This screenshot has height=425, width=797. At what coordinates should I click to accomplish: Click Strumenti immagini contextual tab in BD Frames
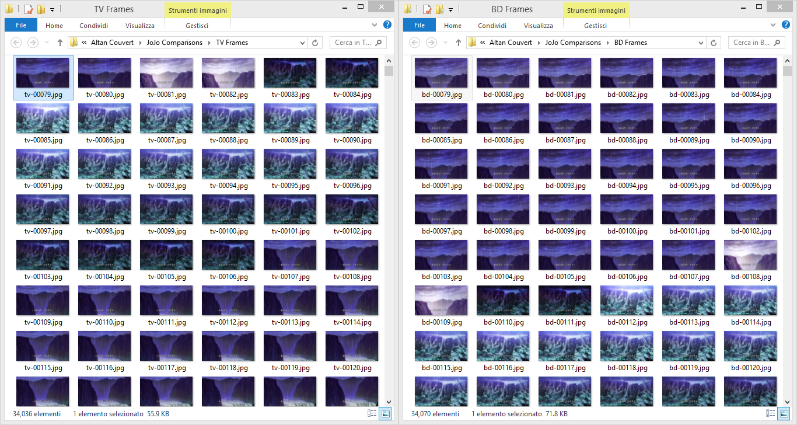596,10
